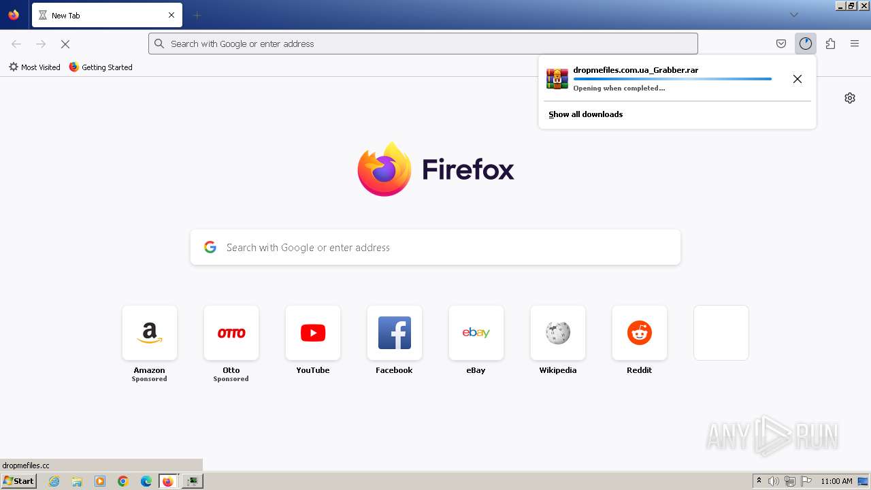Cancel the dropmefiles Grabber.rar download
The image size is (871, 490).
coord(798,79)
